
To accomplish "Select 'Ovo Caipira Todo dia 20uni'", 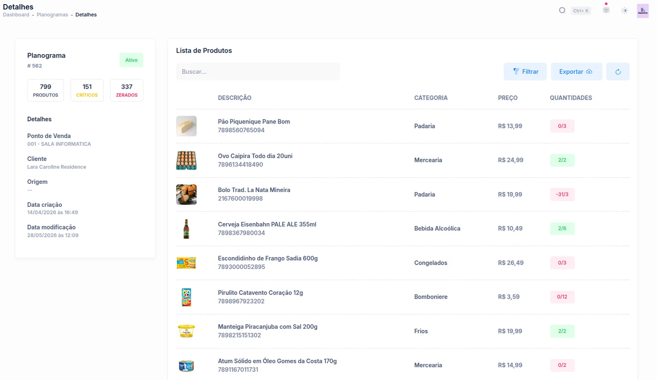I will tap(255, 156).
